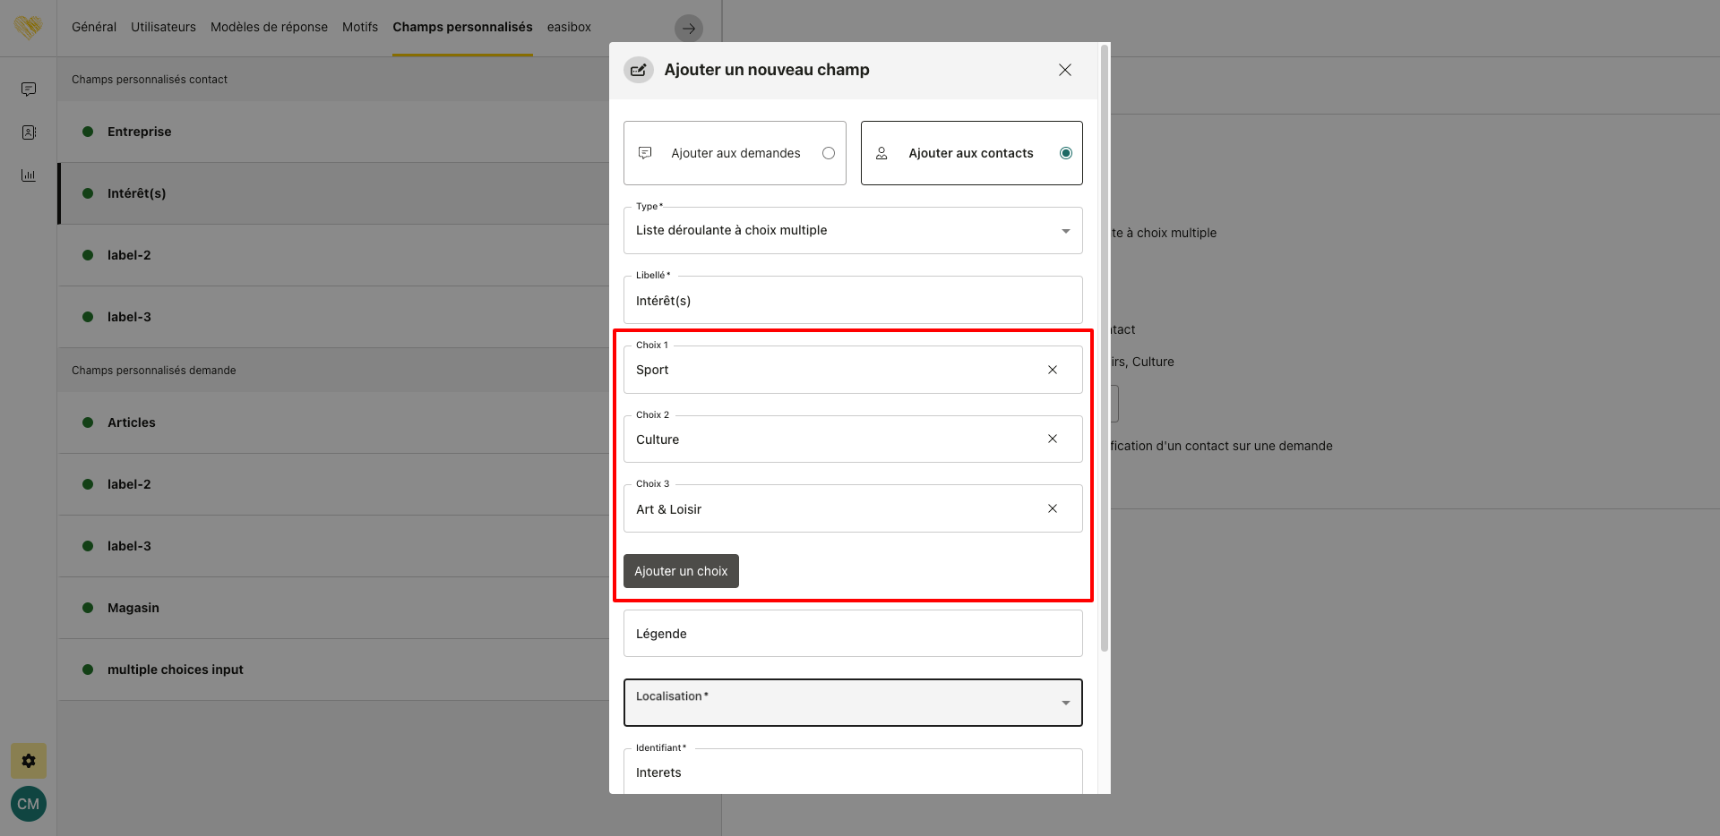Click into the Légende input field
Viewport: 1720px width, 836px height.
(x=853, y=634)
